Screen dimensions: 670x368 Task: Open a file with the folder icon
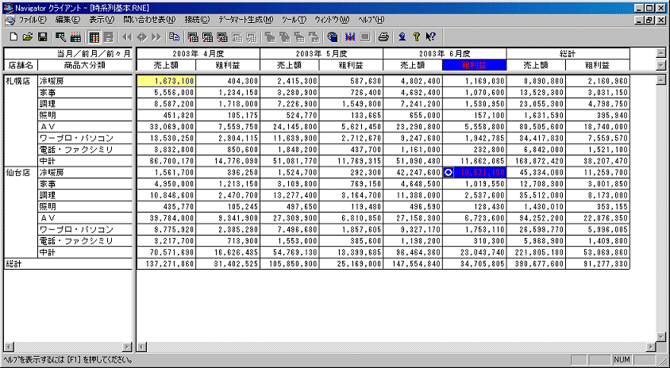(x=28, y=37)
